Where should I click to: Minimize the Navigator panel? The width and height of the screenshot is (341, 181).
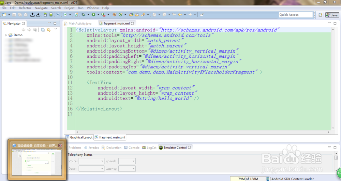click(49, 23)
